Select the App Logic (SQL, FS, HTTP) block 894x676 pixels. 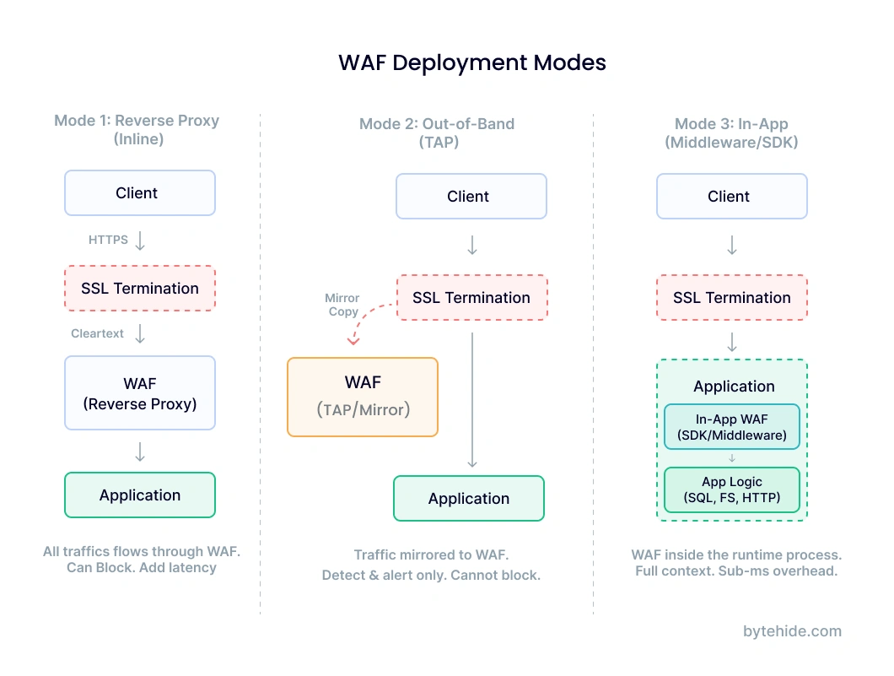(x=731, y=489)
